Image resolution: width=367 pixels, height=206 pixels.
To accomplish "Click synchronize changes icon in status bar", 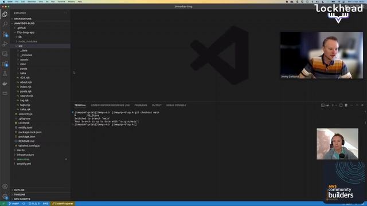I will tap(24, 204).
